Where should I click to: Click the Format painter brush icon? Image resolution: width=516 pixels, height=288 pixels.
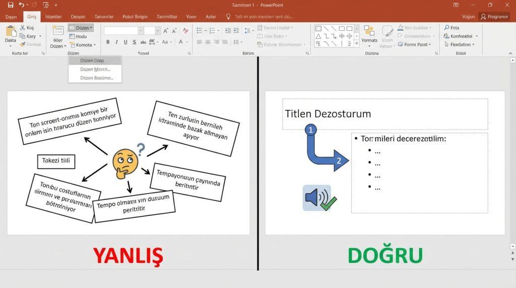click(x=22, y=44)
